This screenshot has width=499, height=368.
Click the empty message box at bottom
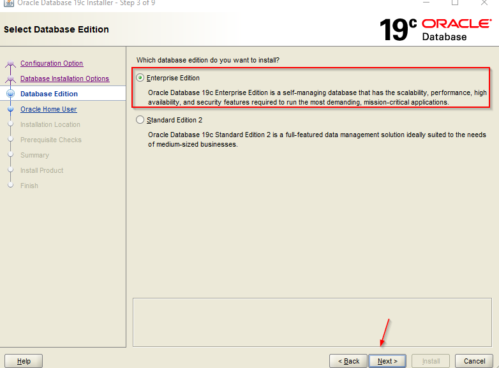click(312, 322)
